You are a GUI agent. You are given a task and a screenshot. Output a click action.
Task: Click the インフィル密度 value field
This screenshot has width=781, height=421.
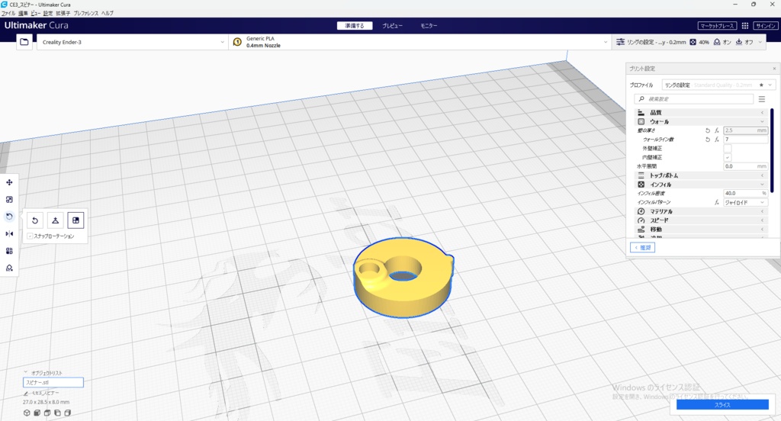click(746, 193)
